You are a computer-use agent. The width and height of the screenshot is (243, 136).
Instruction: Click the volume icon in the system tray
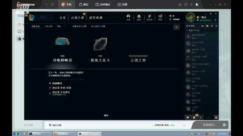click(199, 134)
